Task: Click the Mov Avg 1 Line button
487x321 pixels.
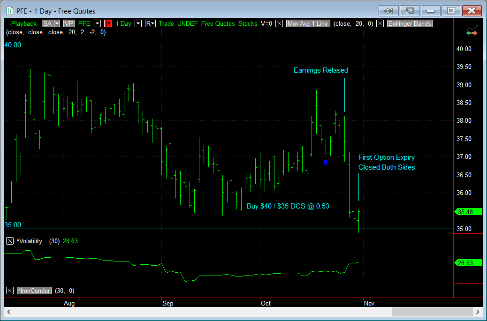Action: point(308,23)
